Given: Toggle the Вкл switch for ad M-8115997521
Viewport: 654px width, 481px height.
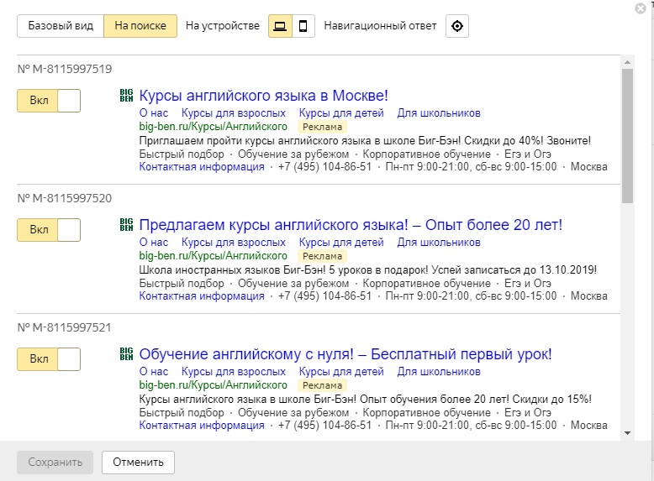Looking at the screenshot, I should pos(49,359).
